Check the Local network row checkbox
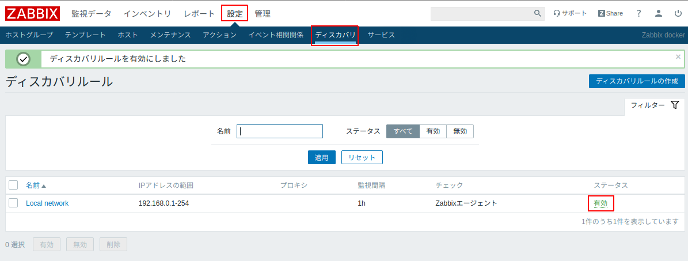688x261 pixels. click(13, 203)
